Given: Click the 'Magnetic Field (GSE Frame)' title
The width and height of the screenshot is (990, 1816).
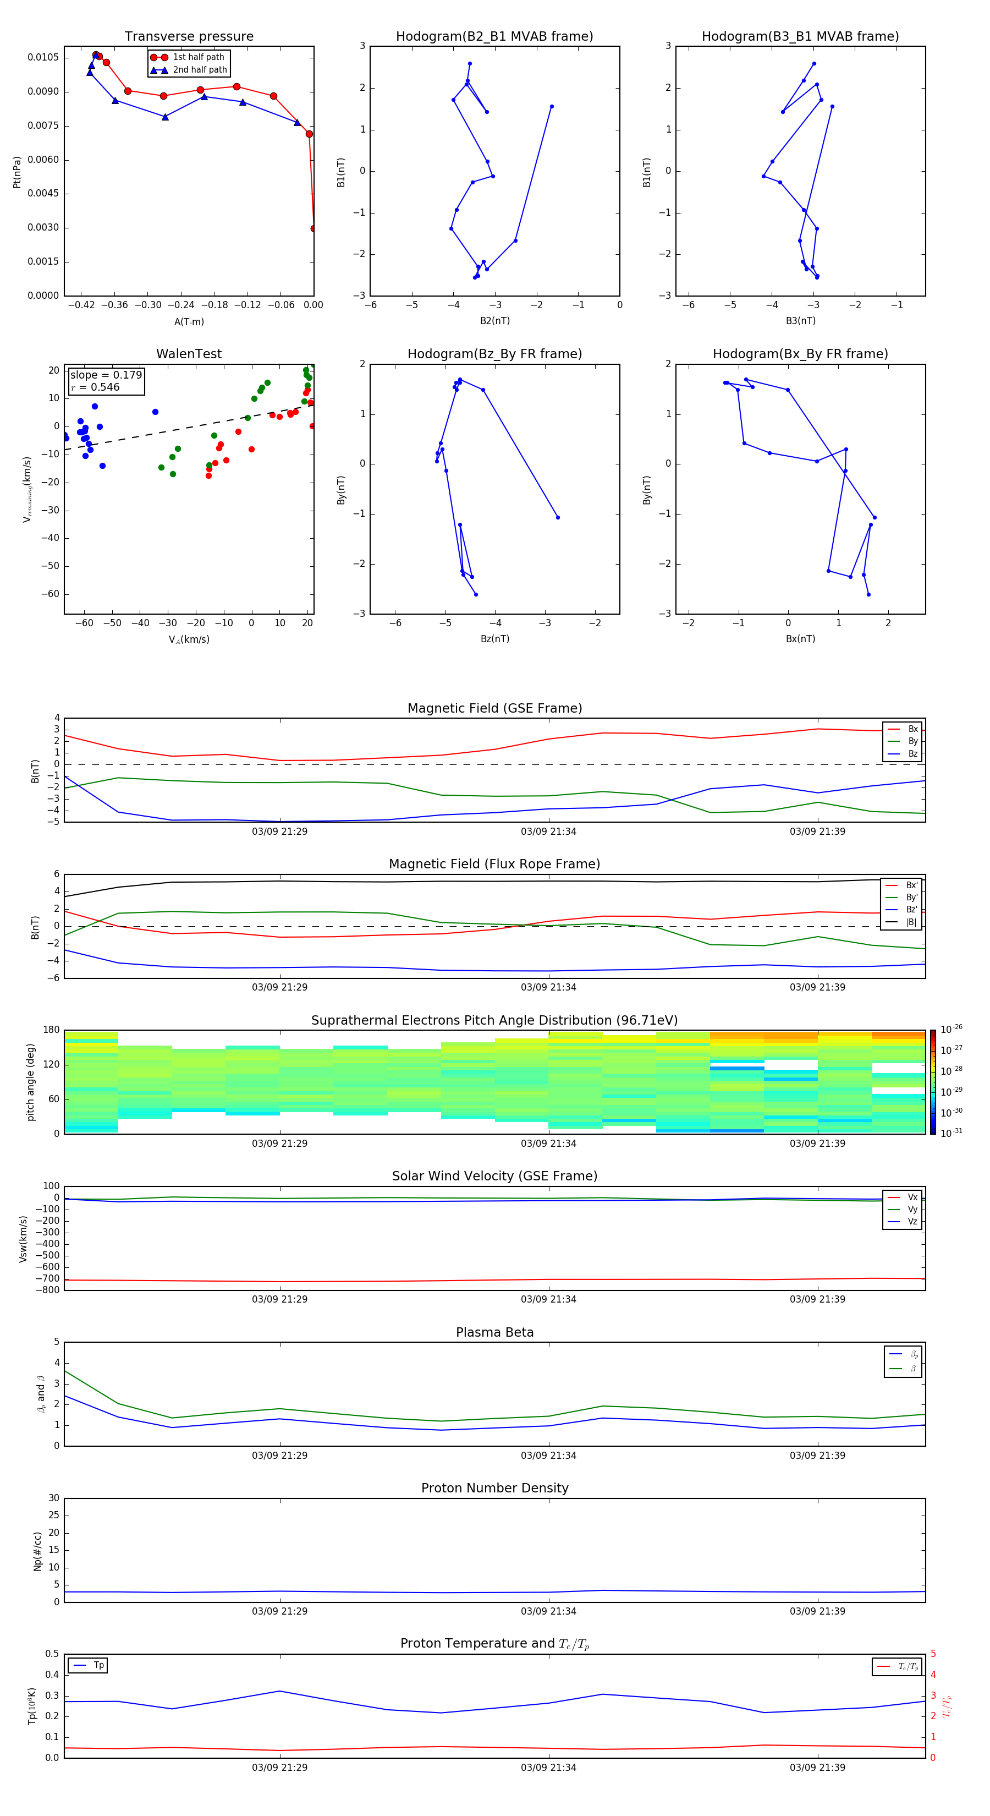Looking at the screenshot, I should (x=494, y=708).
